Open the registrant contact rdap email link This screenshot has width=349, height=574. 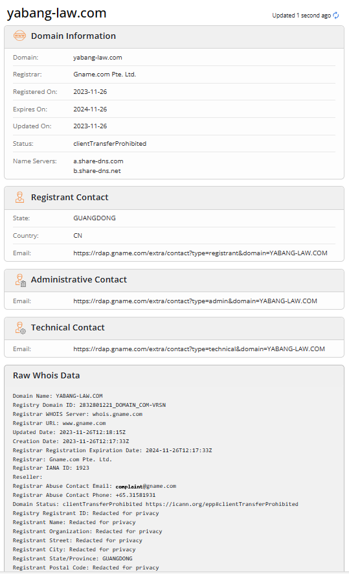tap(200, 253)
